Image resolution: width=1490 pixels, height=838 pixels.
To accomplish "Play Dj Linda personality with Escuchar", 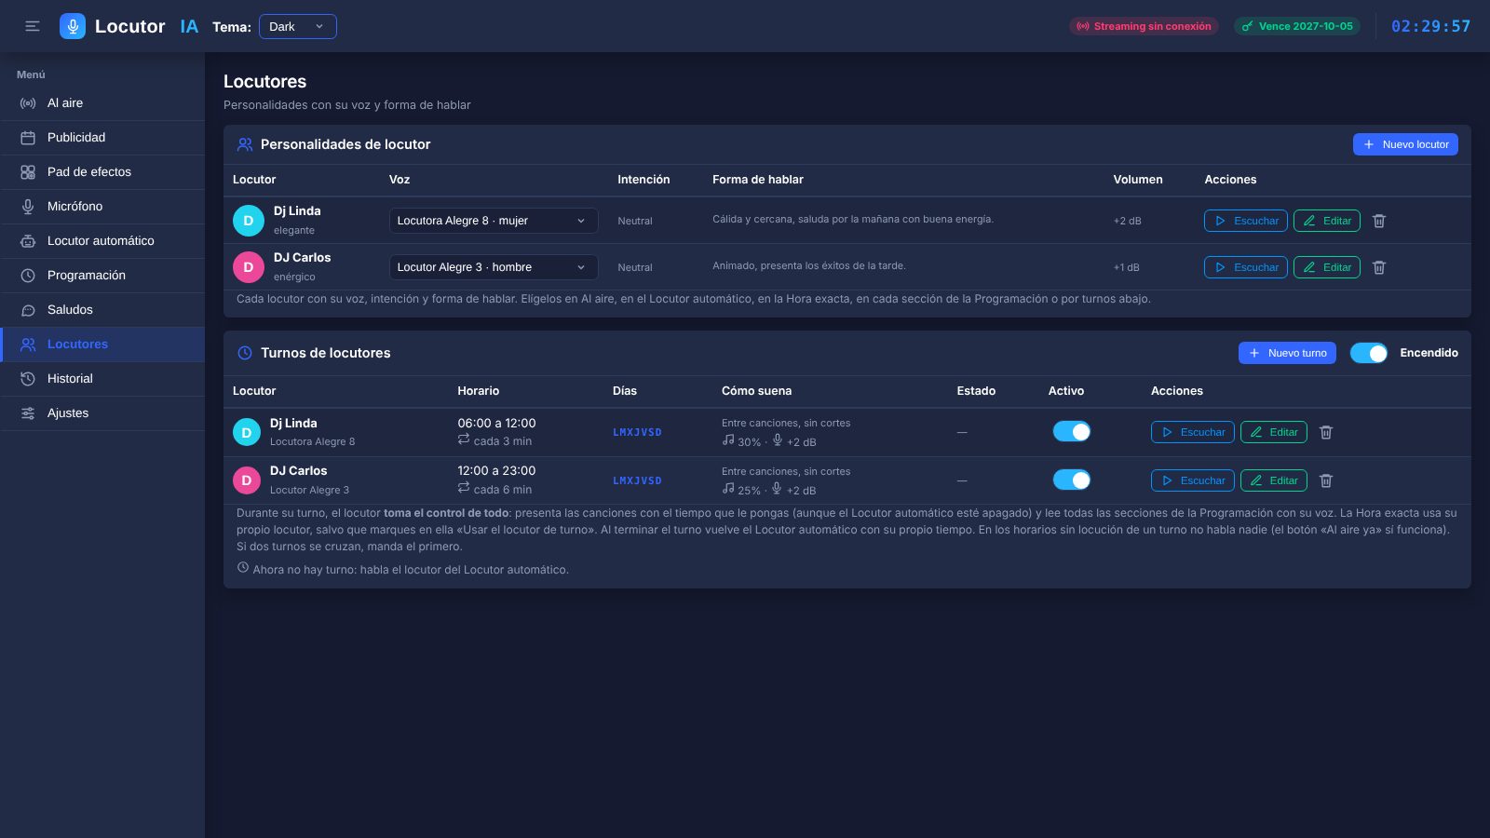I will coord(1246,221).
